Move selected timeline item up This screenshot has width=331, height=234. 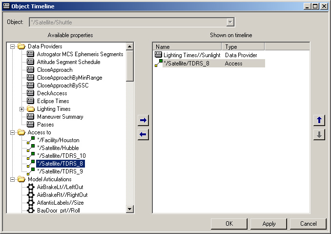(319, 120)
